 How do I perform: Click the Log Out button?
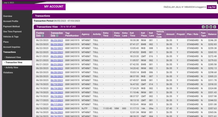tap(212, 7)
